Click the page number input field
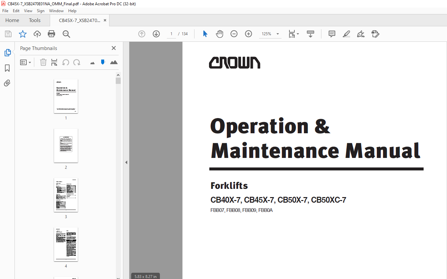Image resolution: width=447 pixels, height=279 pixels. coord(171,34)
